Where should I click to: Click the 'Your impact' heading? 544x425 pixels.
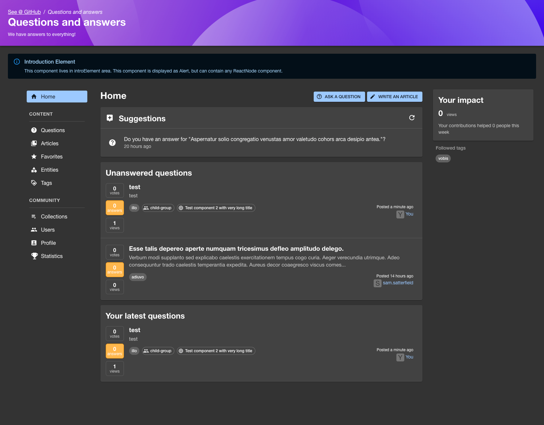tap(461, 100)
